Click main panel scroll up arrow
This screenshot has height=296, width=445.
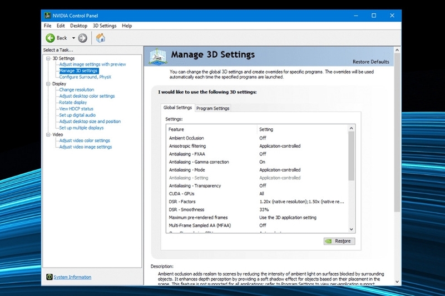(x=397, y=50)
